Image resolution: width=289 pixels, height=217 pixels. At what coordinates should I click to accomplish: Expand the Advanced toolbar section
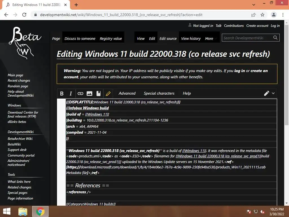[127, 93]
